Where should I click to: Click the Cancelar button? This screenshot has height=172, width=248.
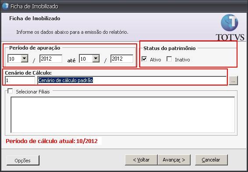tap(211, 160)
